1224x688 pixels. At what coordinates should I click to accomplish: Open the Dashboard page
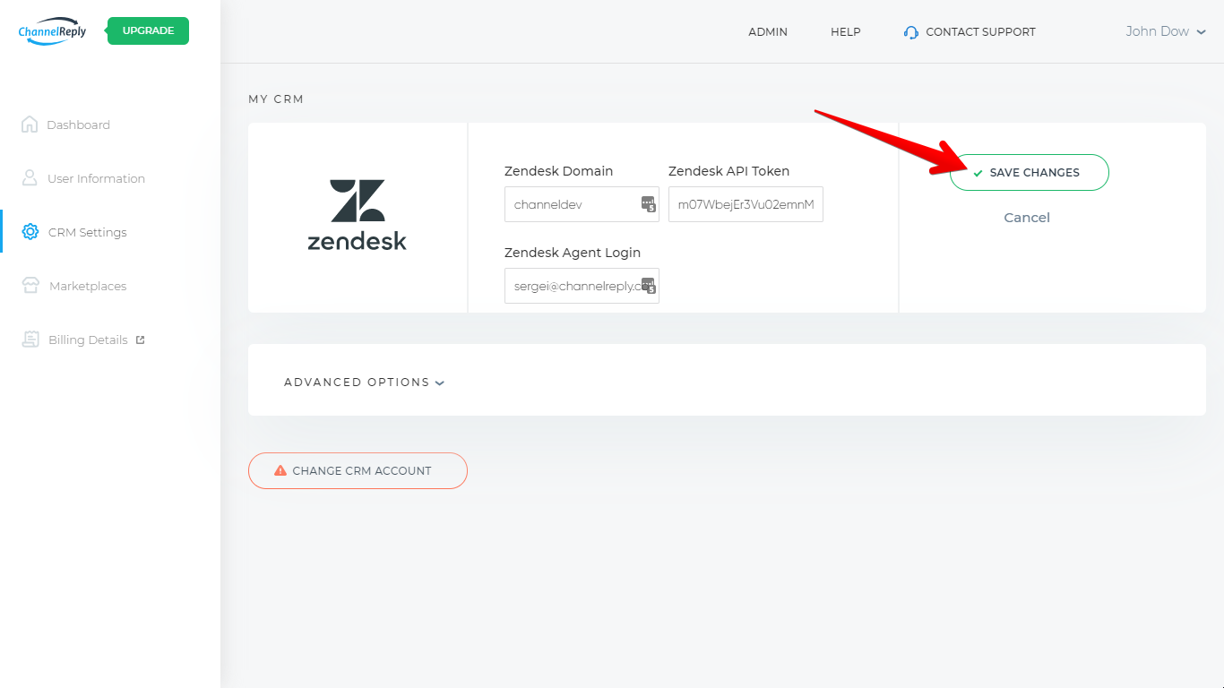[78, 125]
